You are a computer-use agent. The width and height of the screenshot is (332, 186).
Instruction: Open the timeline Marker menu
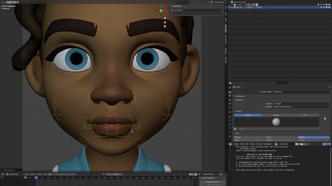[39, 174]
